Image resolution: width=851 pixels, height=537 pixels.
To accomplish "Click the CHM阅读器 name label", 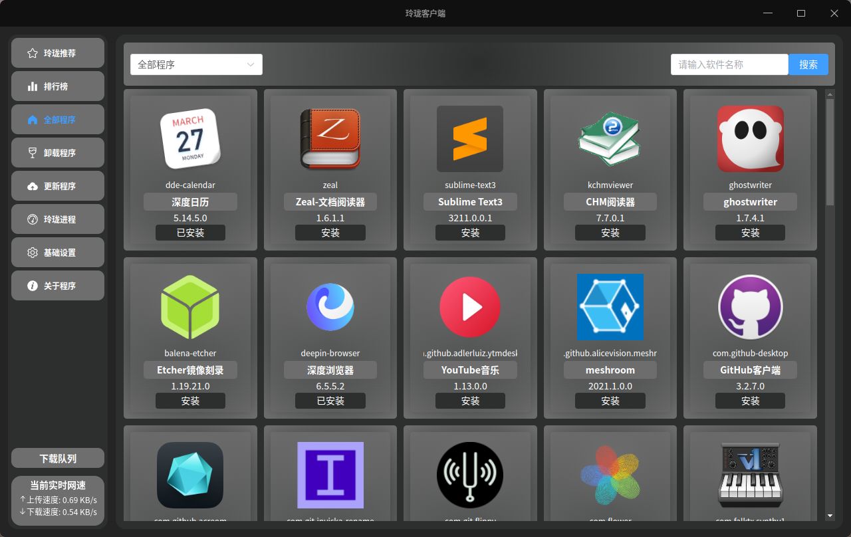I will (610, 202).
